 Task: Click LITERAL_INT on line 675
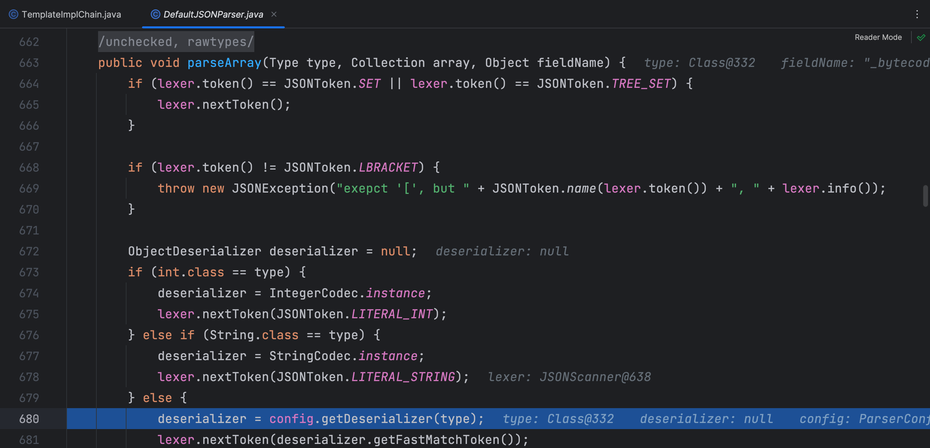click(392, 314)
